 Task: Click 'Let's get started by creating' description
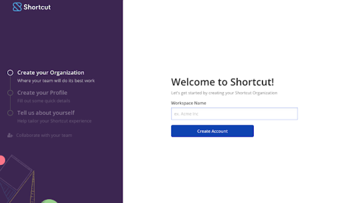point(224,93)
